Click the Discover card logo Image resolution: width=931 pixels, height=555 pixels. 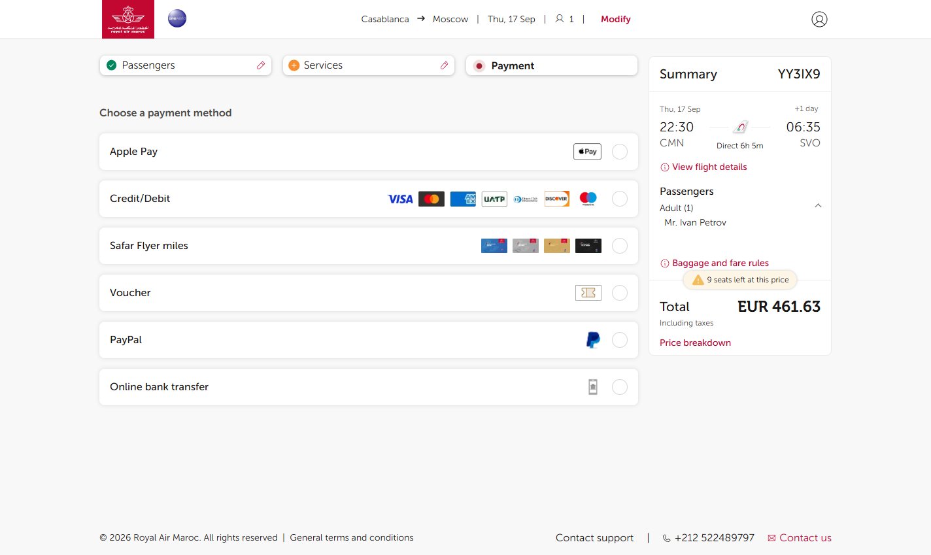click(557, 199)
